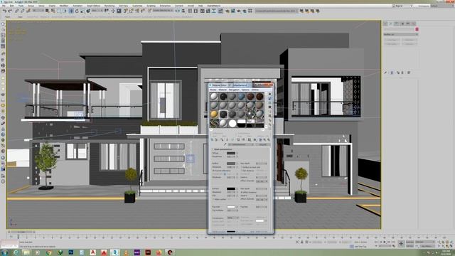
Task: Open the Customize menu
Action: (x=137, y=6)
